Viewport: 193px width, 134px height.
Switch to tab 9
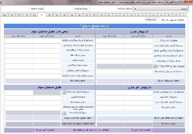124,15
